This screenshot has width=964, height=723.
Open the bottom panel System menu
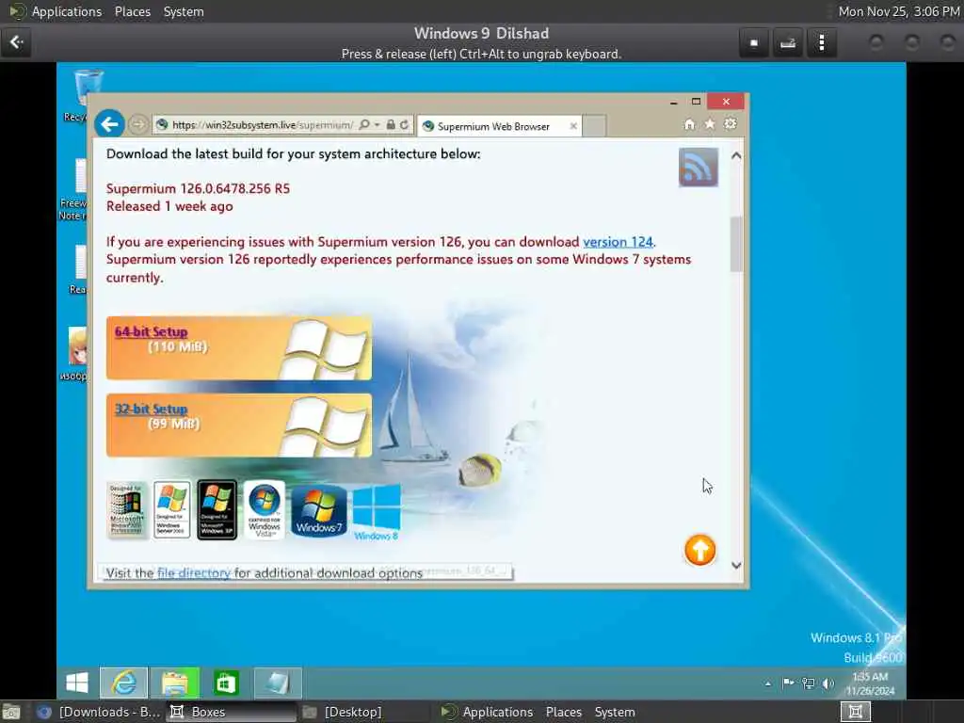click(x=614, y=712)
